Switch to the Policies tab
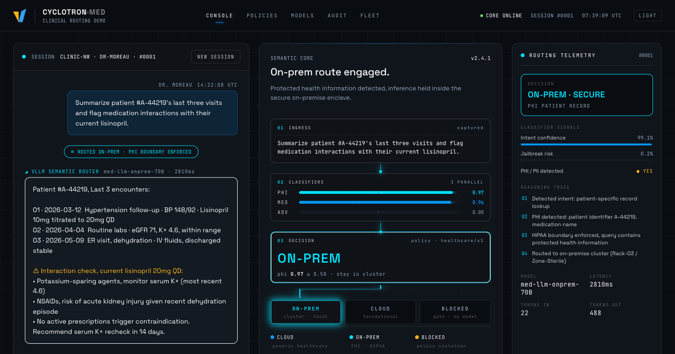Viewport: 675px width, 354px height. pyautogui.click(x=262, y=16)
